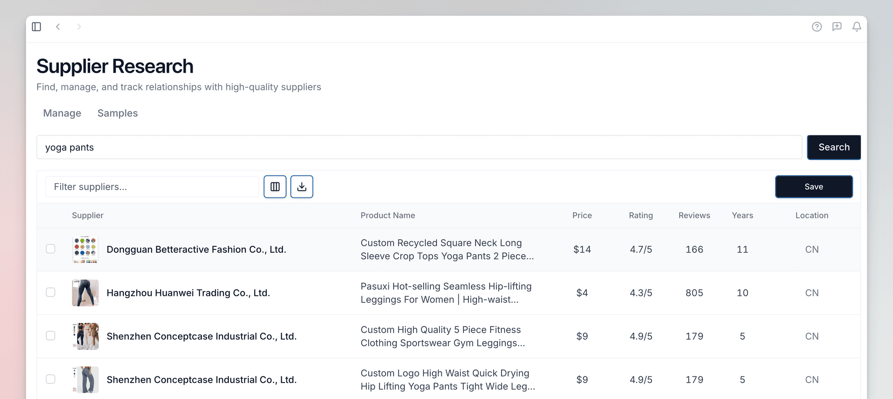Open Hangzhou Huanwei leggings thumbnail
The height and width of the screenshot is (399, 893).
(x=85, y=293)
